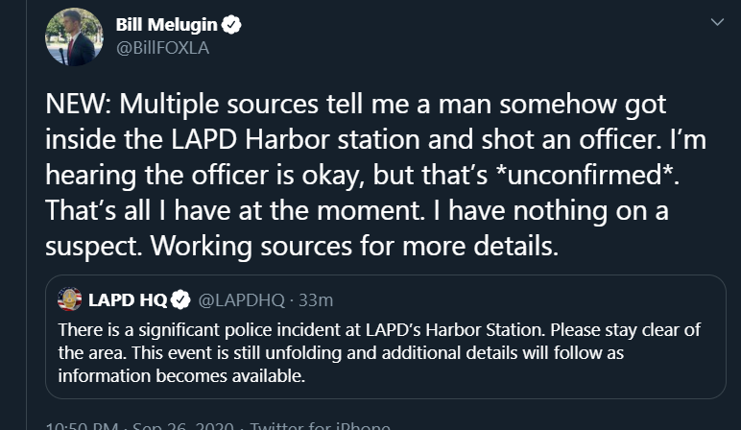Screen dimensions: 741x430
Task: Click the LAPD HQ avatar badge
Action: [x=69, y=299]
